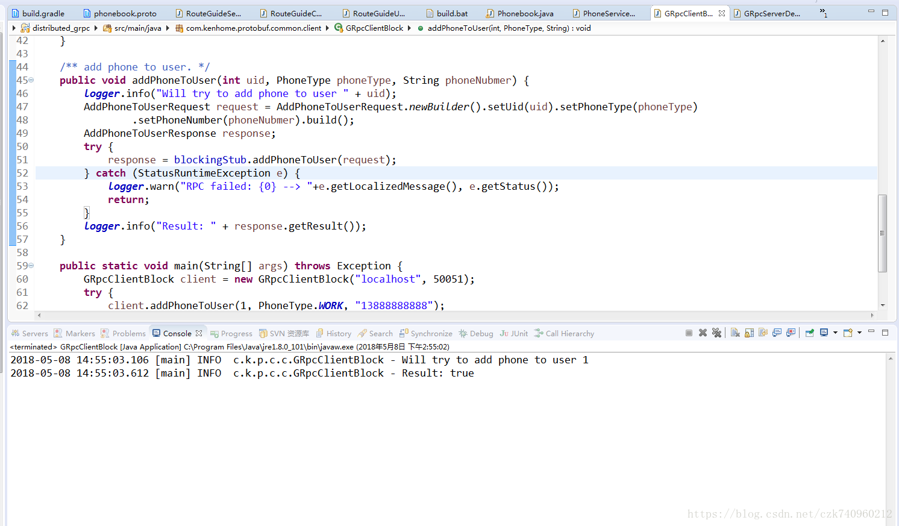The height and width of the screenshot is (526, 899).
Task: Toggle Show Console on standard error change
Action: point(791,333)
